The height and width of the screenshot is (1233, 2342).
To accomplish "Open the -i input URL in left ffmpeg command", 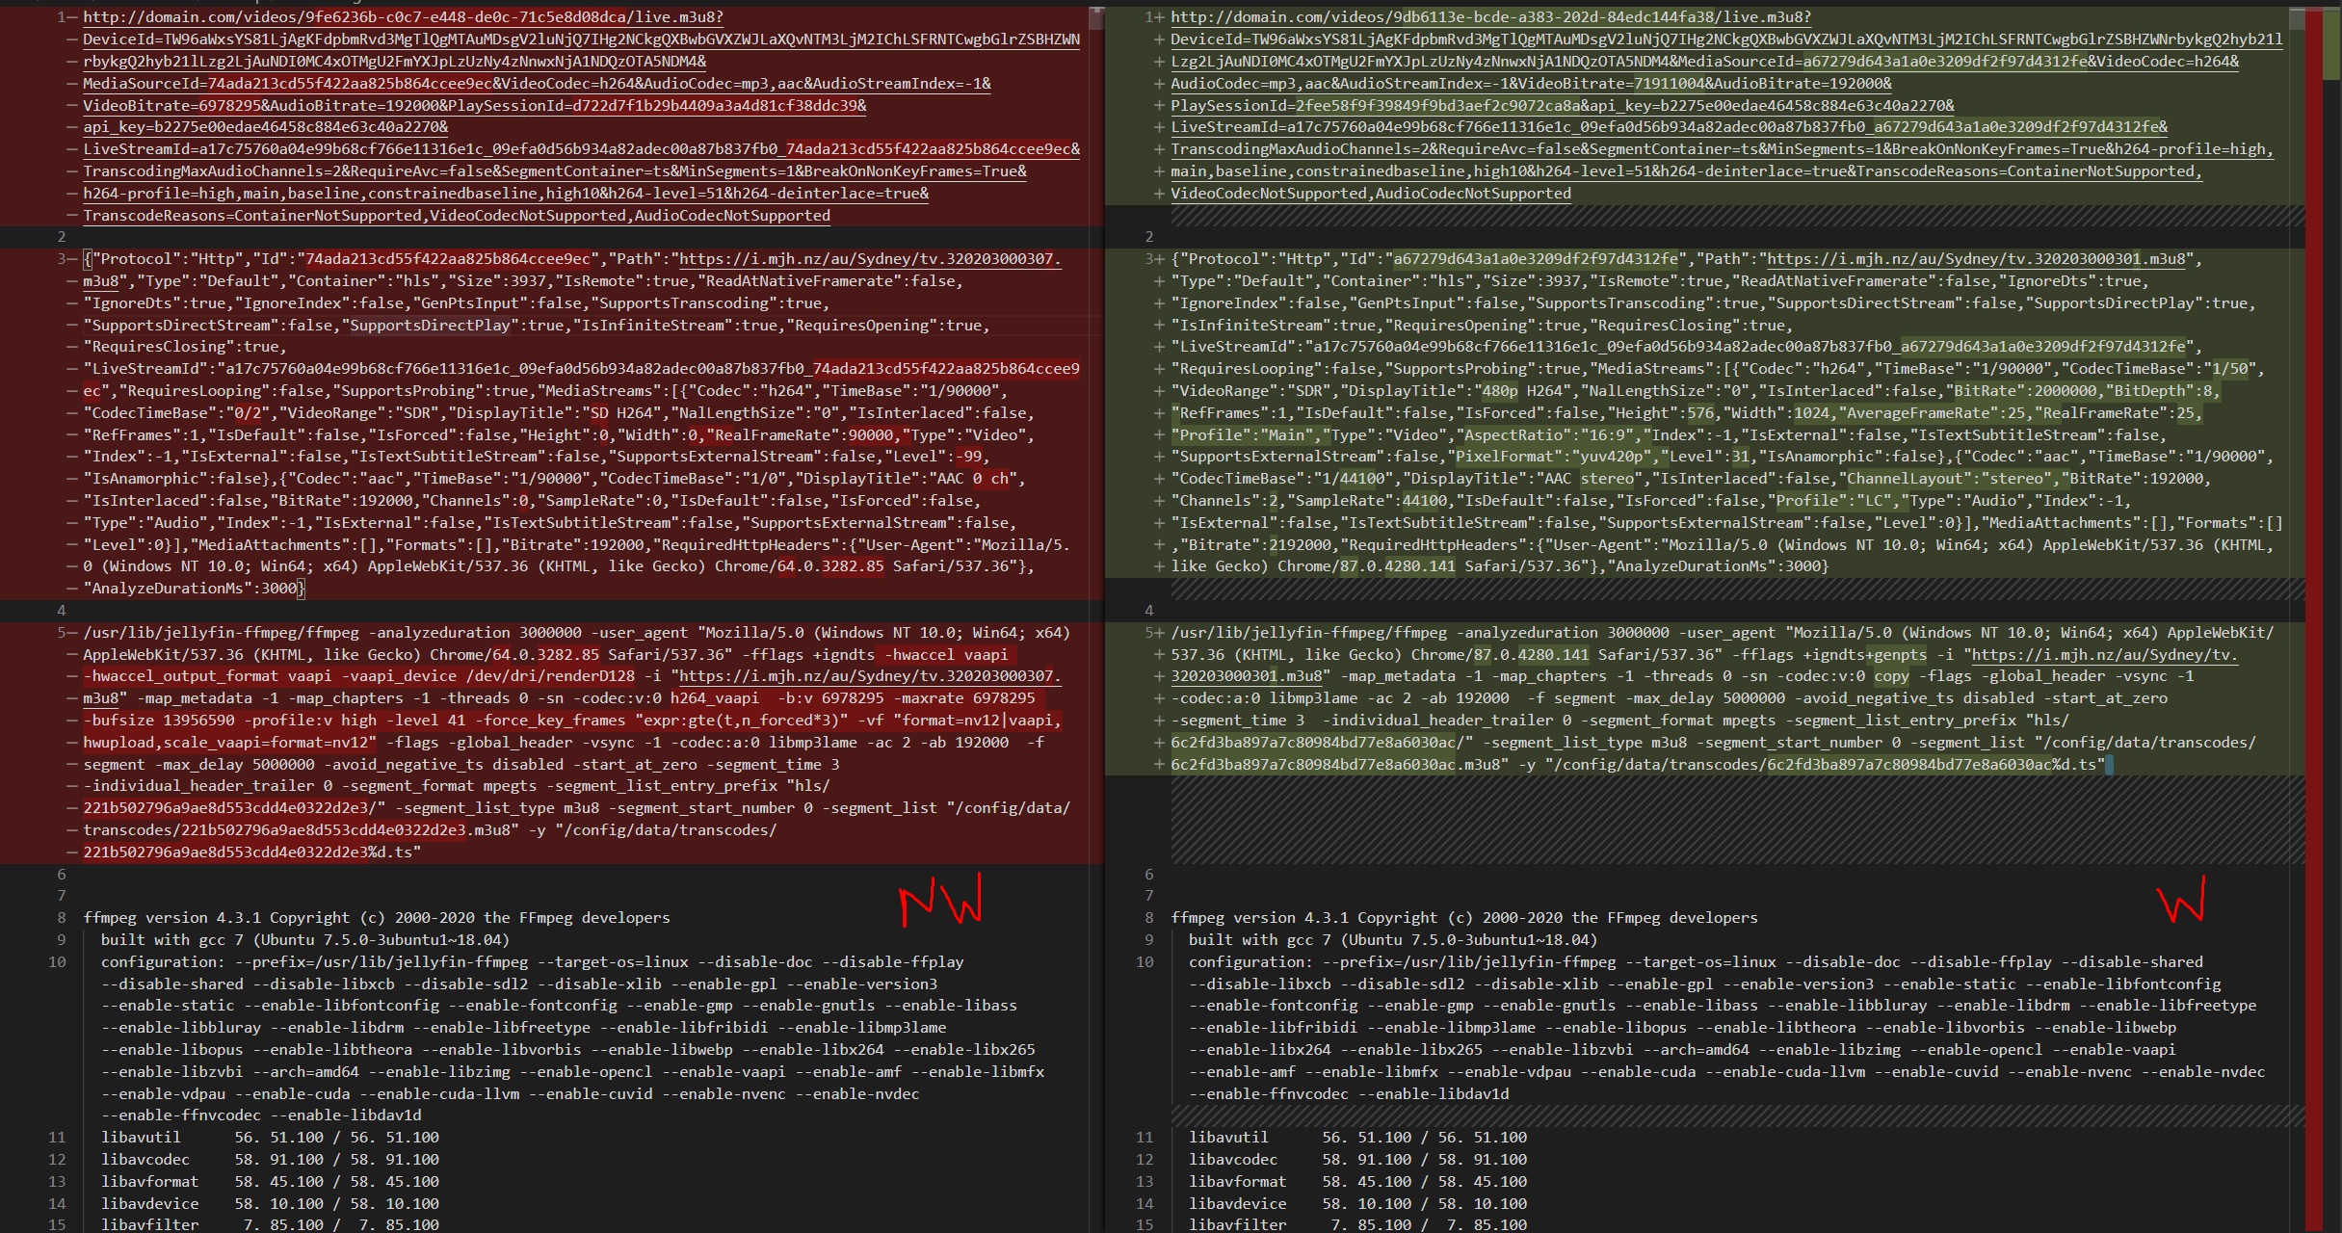I will pos(869,676).
